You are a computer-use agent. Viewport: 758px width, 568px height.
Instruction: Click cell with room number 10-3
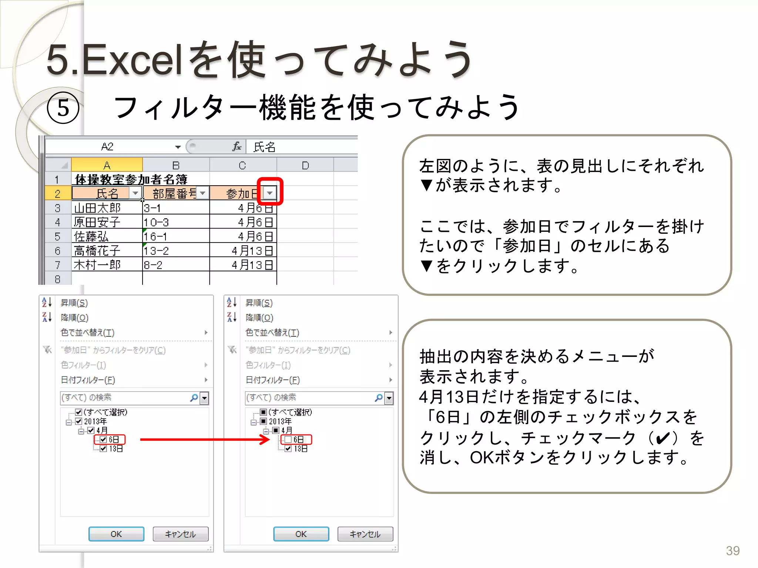176,222
